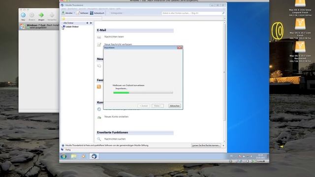Open the Windows Start button
Viewport: 315px width, 177px height.
pos(63,156)
